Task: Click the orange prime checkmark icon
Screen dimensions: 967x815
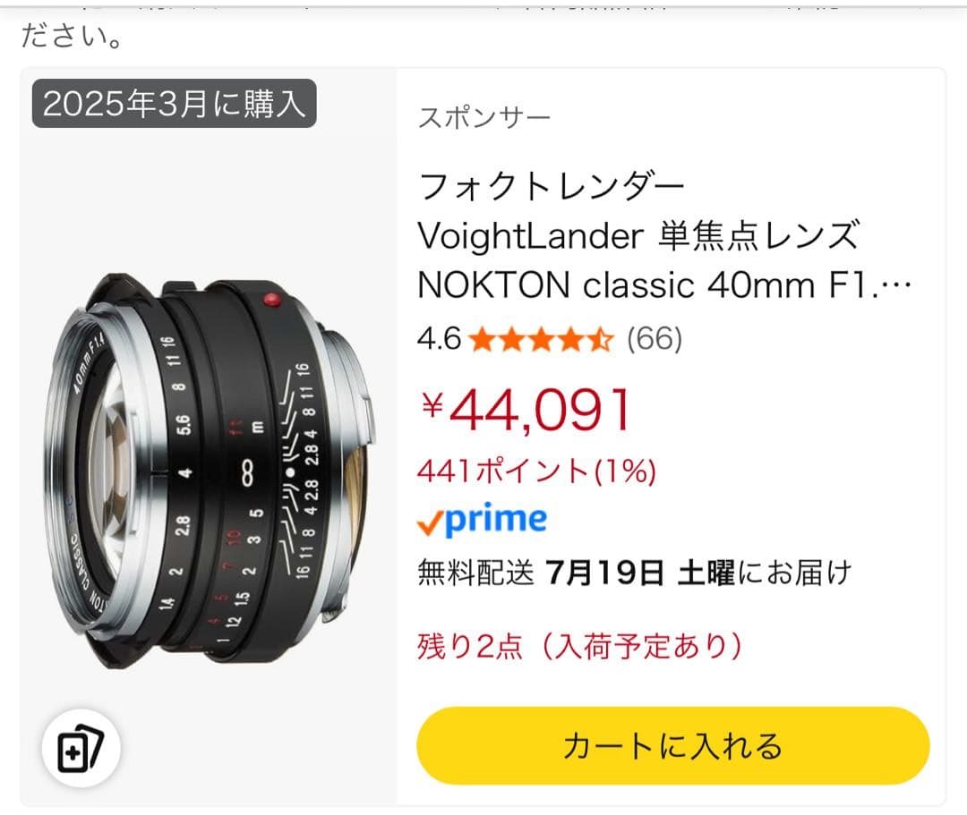Action: 430,524
